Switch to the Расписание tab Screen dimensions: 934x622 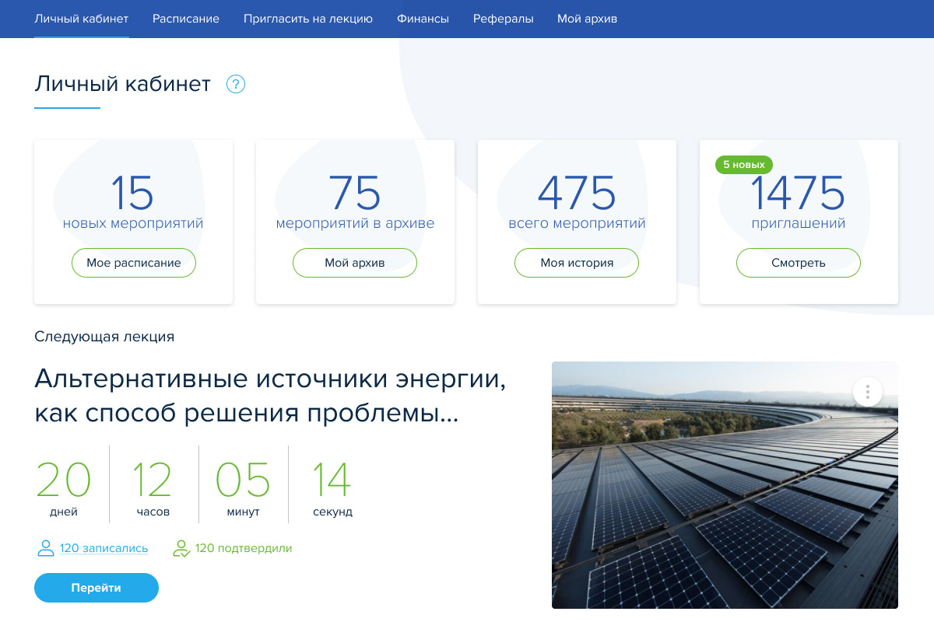(186, 19)
